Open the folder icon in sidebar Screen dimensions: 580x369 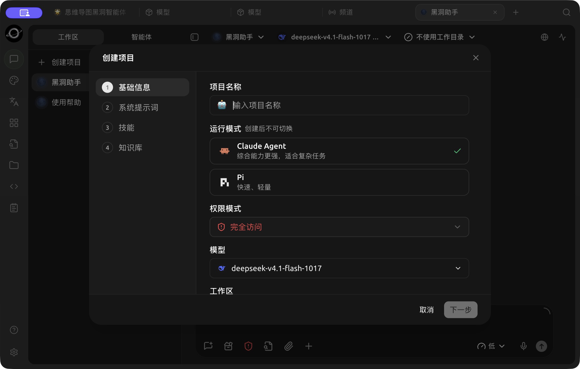point(14,165)
